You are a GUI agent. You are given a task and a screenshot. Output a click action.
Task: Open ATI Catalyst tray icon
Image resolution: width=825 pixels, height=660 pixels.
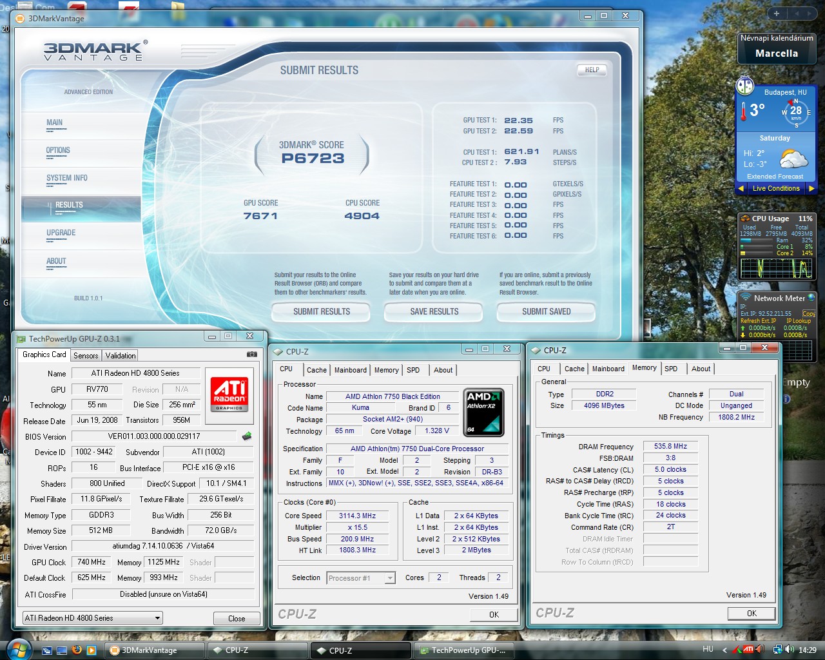748,650
